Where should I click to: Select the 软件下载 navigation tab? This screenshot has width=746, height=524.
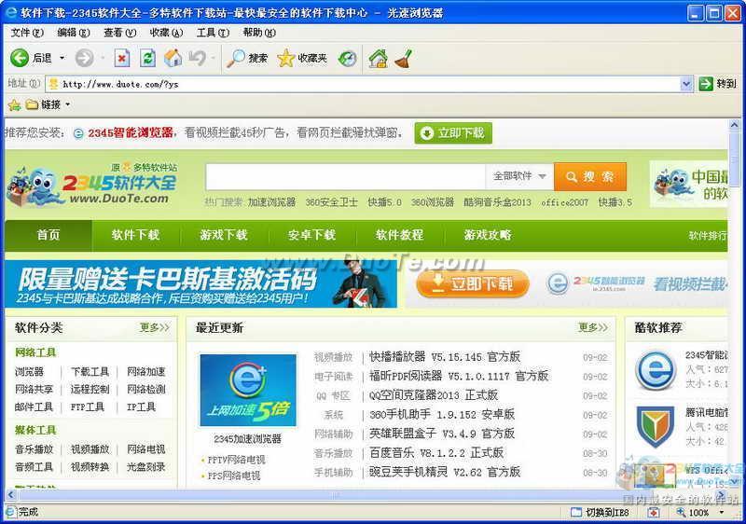(135, 235)
